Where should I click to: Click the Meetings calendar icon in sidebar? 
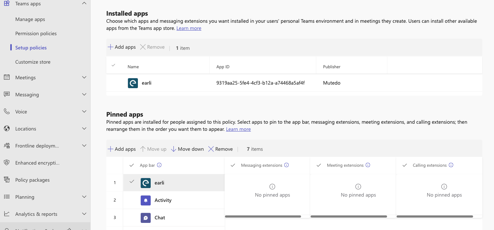pyautogui.click(x=7, y=77)
